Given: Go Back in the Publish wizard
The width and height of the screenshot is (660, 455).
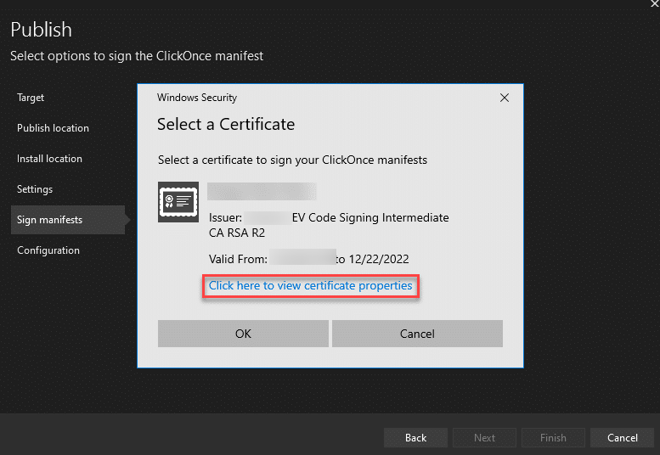Looking at the screenshot, I should pos(415,438).
